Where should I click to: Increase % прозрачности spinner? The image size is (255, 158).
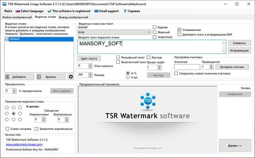click(14, 90)
